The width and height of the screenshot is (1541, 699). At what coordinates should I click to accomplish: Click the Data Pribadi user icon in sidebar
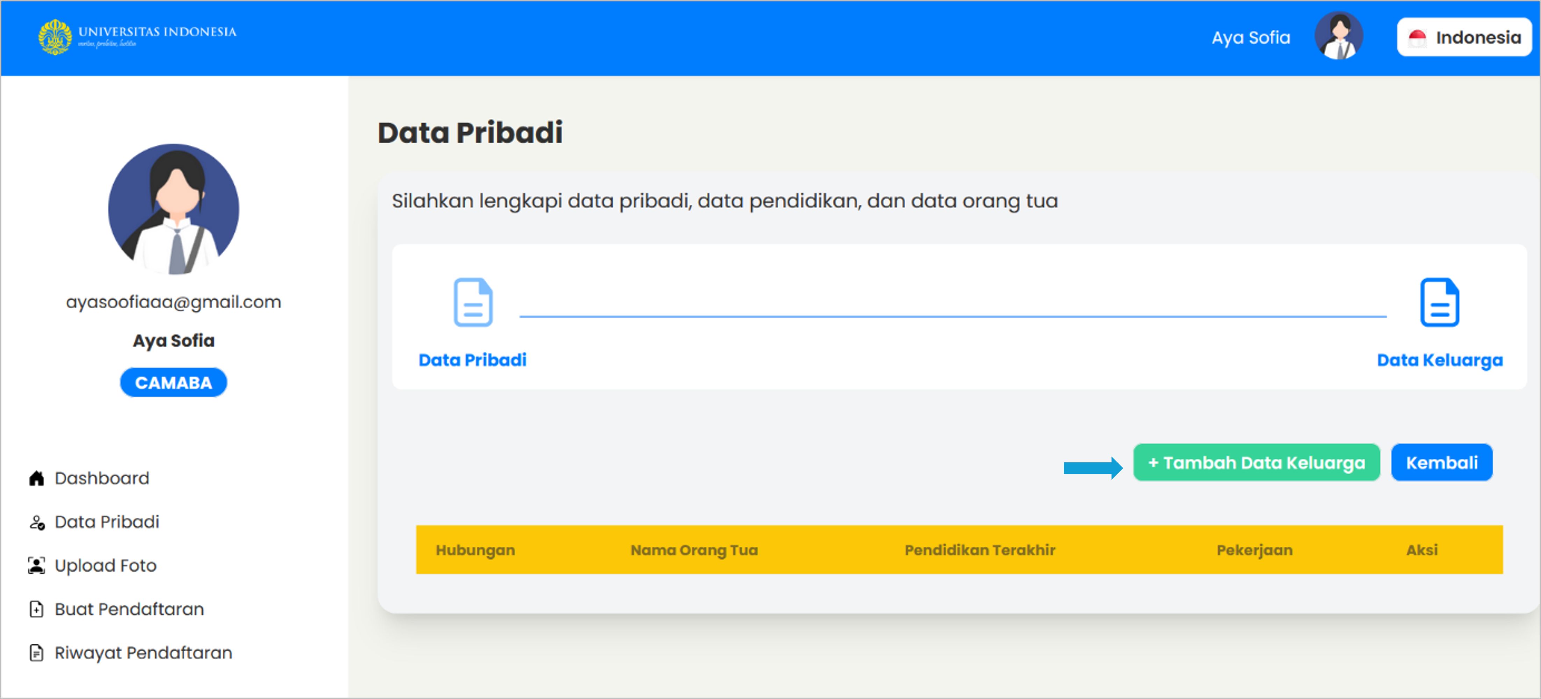pos(36,522)
